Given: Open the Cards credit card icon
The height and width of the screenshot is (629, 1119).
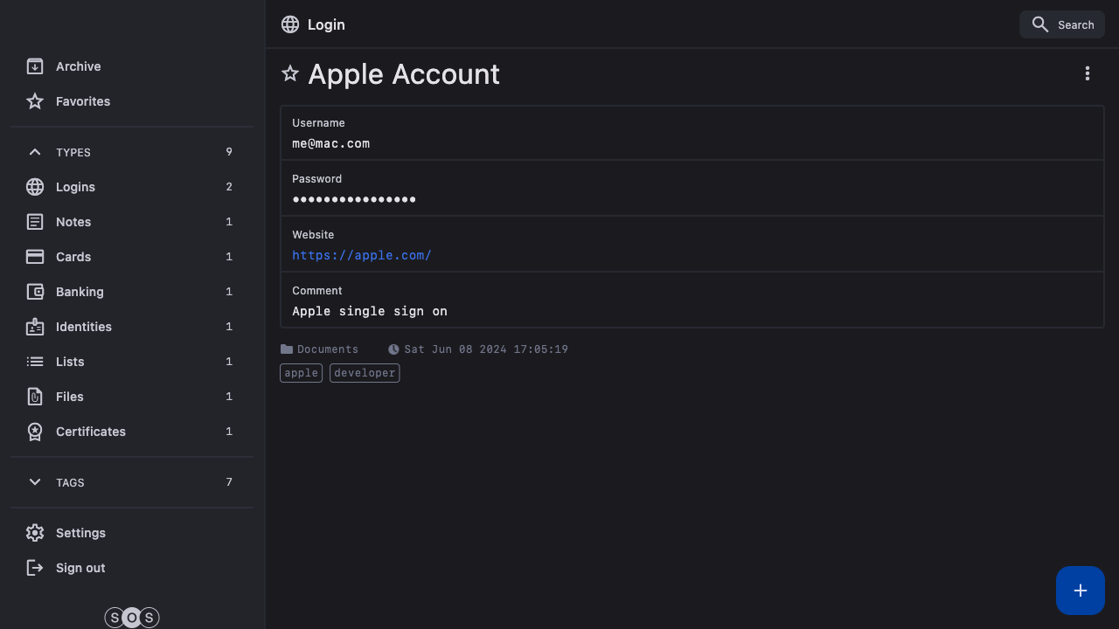Looking at the screenshot, I should point(35,257).
